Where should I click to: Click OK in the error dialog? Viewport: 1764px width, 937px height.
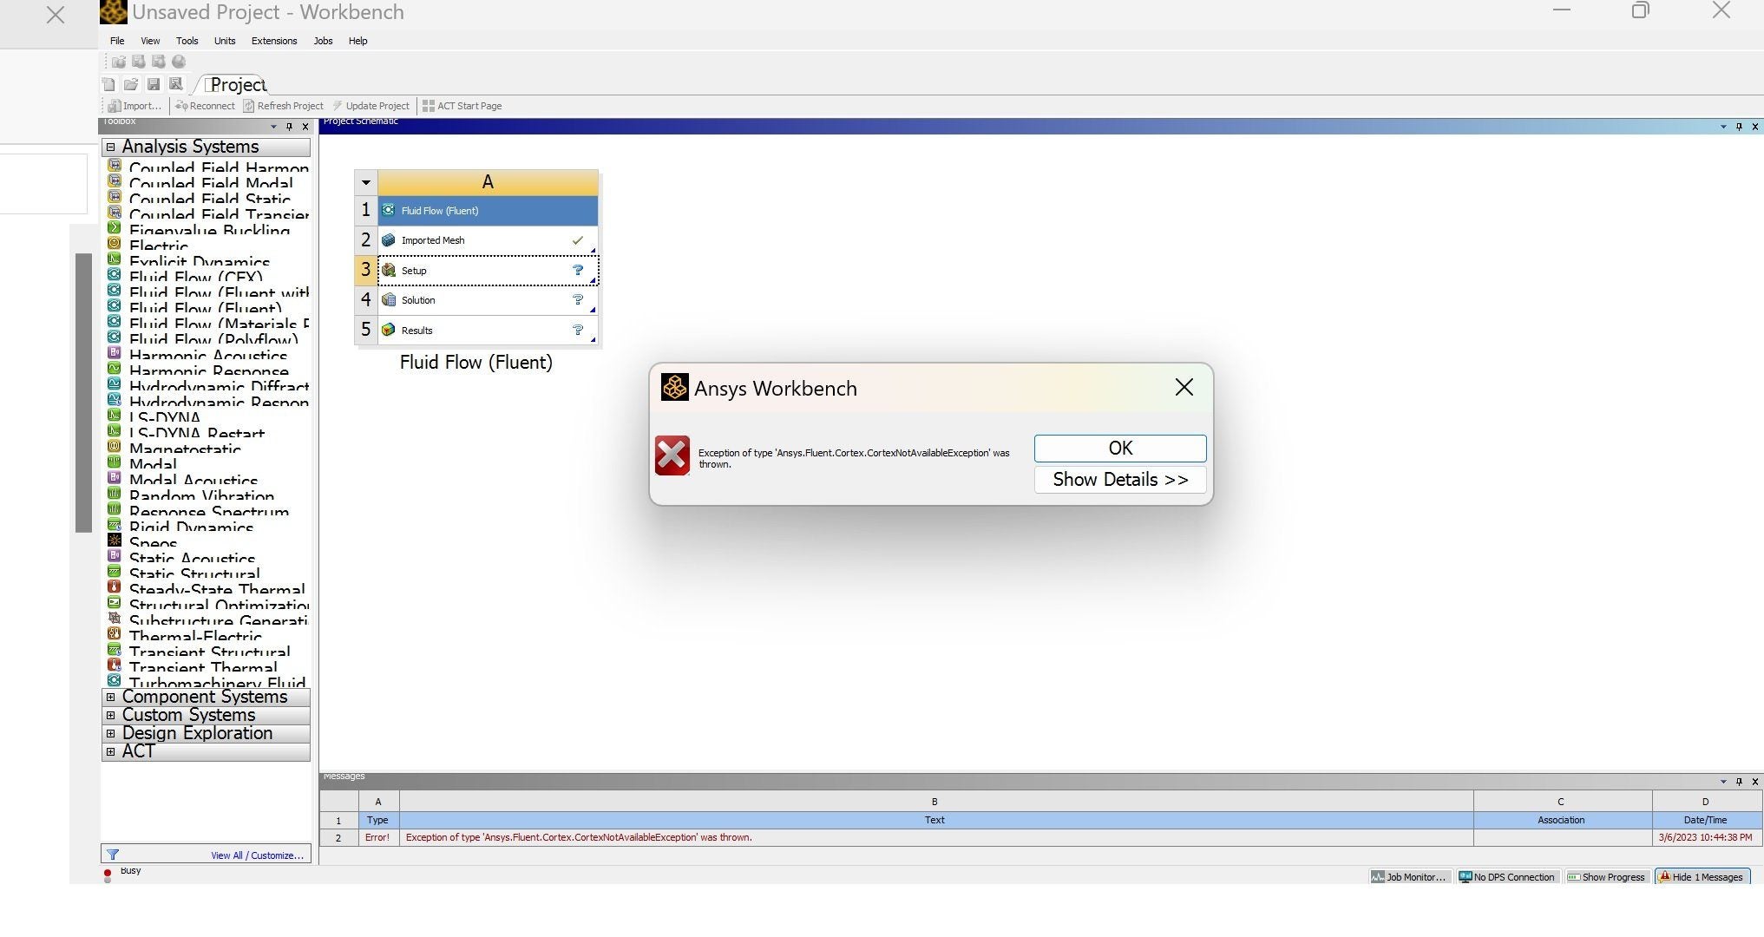pyautogui.click(x=1120, y=449)
